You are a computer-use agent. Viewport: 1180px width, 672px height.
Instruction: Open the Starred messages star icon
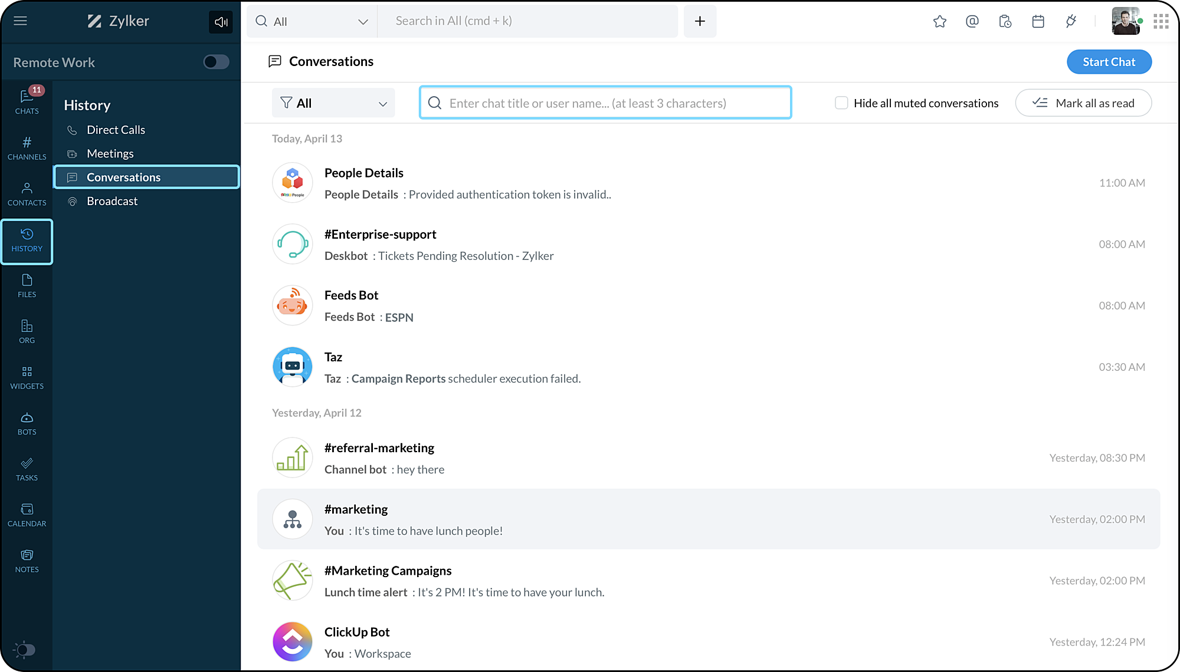pos(940,22)
